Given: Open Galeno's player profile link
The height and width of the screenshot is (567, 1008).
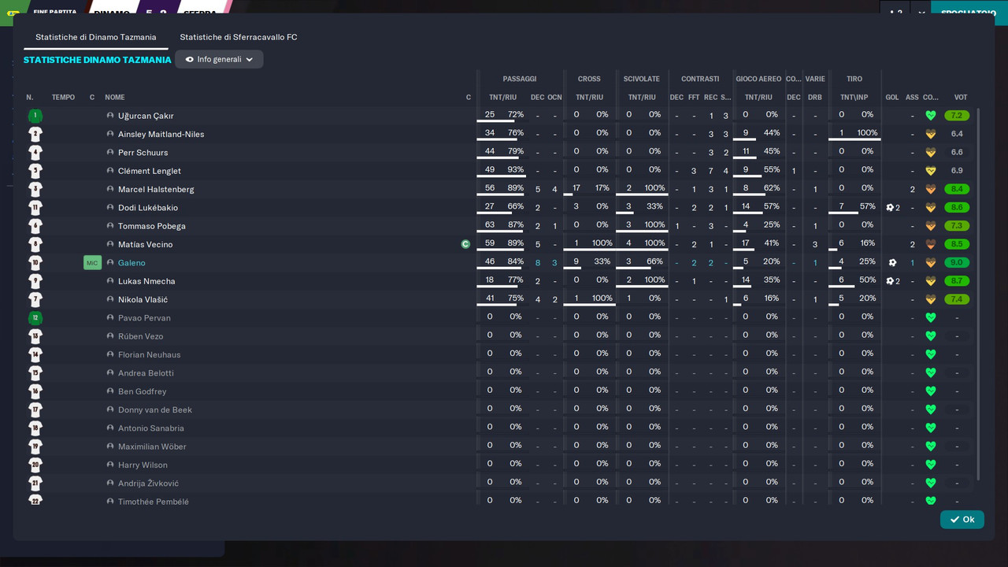Looking at the screenshot, I should pyautogui.click(x=132, y=263).
